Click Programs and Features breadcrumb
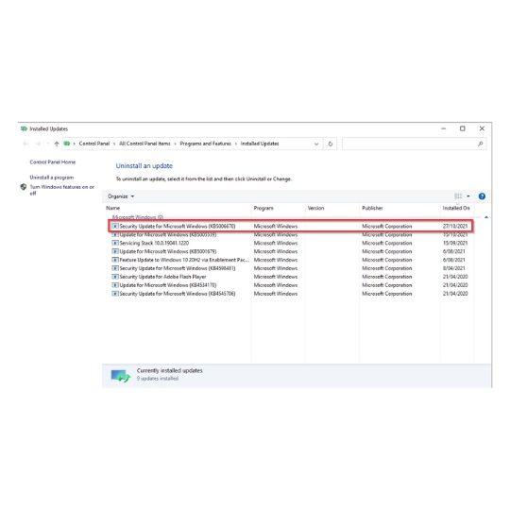This screenshot has height=510, width=510. pos(206,144)
